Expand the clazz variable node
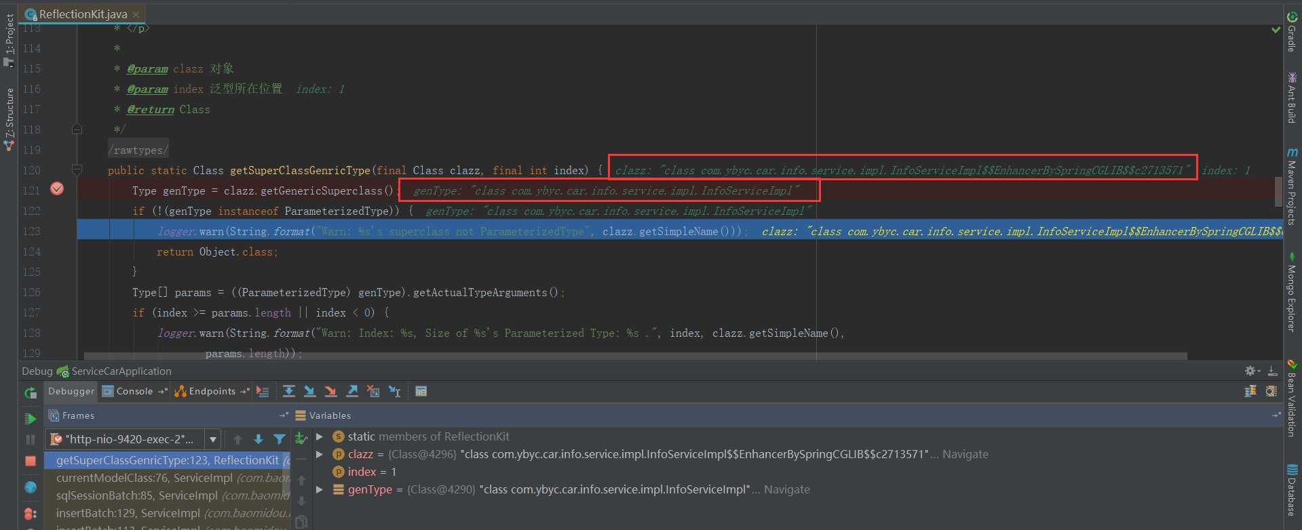 (320, 454)
